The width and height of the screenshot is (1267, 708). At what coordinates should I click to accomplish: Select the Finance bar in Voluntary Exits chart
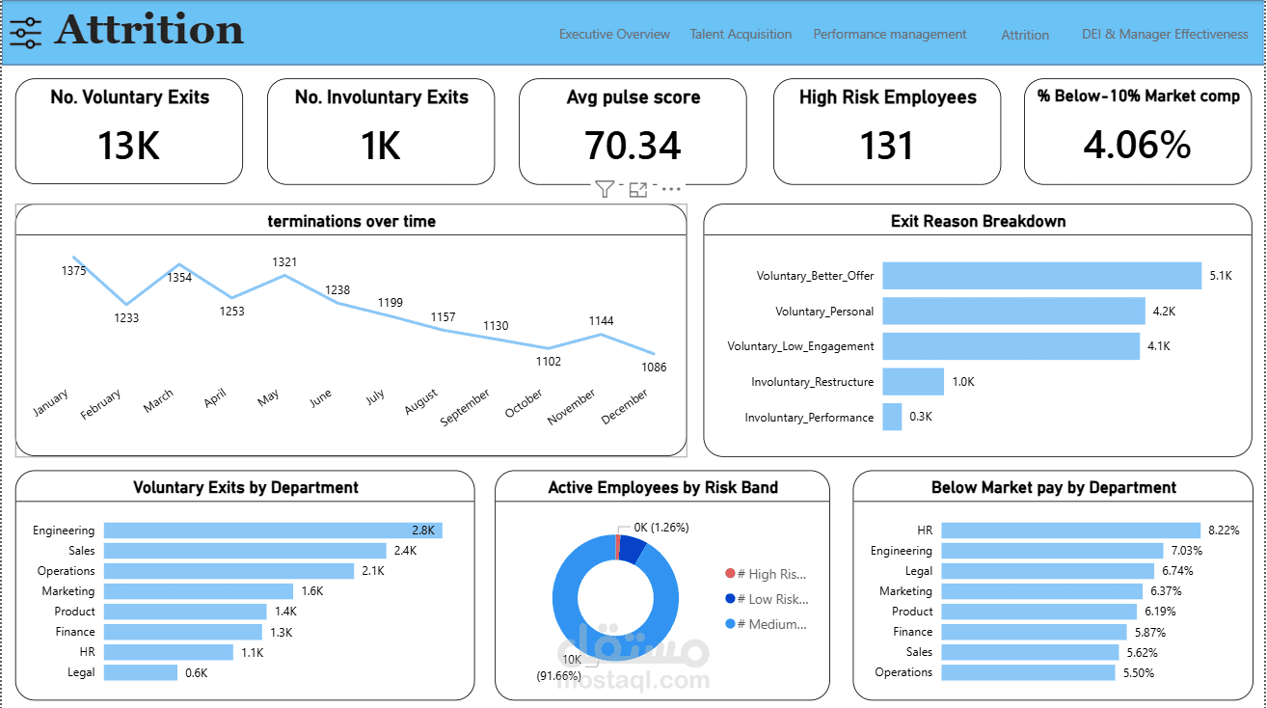(x=183, y=632)
